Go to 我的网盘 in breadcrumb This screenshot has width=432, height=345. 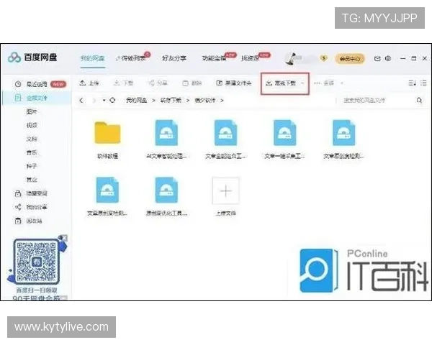(136, 101)
